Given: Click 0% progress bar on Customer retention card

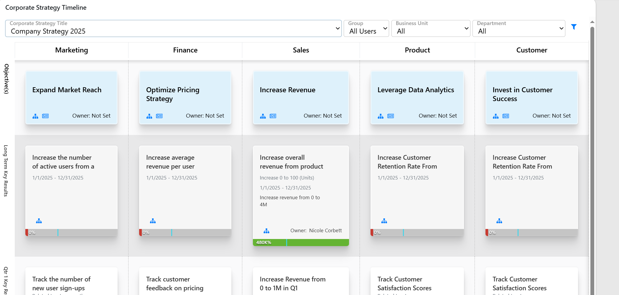Looking at the screenshot, I should [x=532, y=233].
